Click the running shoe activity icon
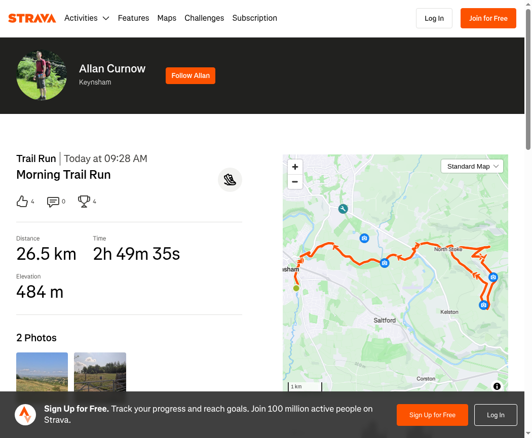 (230, 180)
